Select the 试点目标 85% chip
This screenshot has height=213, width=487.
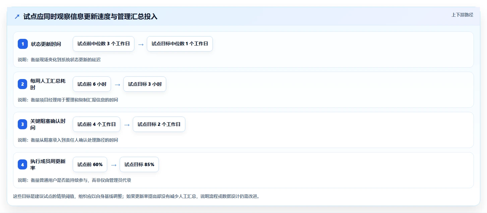pos(139,164)
